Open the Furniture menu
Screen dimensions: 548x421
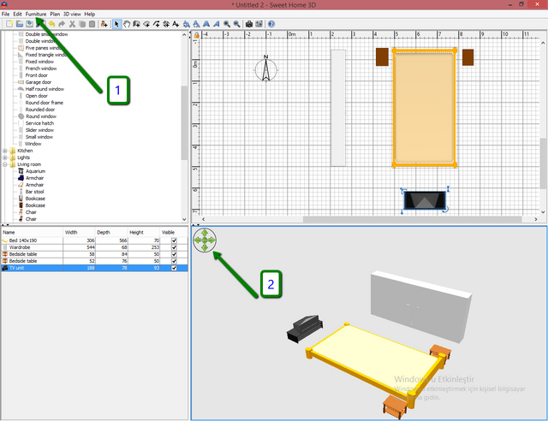[x=36, y=14]
